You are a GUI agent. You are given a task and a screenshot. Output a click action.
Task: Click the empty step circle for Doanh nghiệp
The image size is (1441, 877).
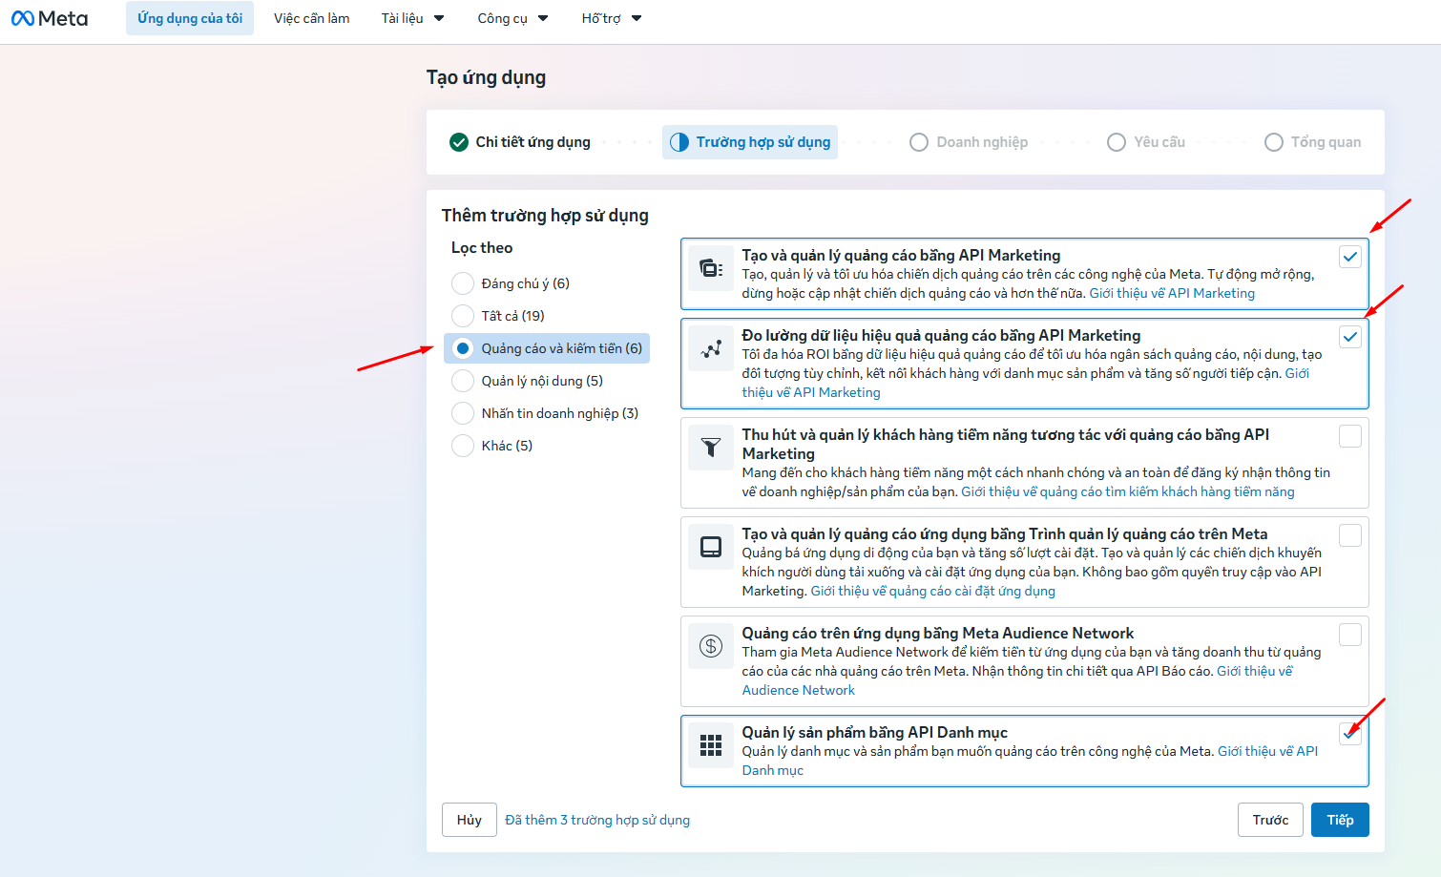[919, 142]
